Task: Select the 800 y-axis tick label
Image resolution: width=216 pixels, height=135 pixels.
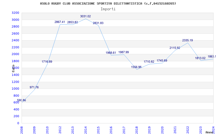Action: click(x=16, y=96)
